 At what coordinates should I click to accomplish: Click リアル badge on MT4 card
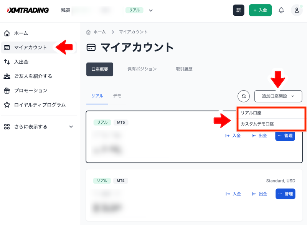(x=102, y=180)
